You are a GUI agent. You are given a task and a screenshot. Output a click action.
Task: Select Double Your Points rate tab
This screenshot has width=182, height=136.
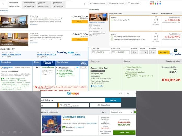tap(44, 4)
